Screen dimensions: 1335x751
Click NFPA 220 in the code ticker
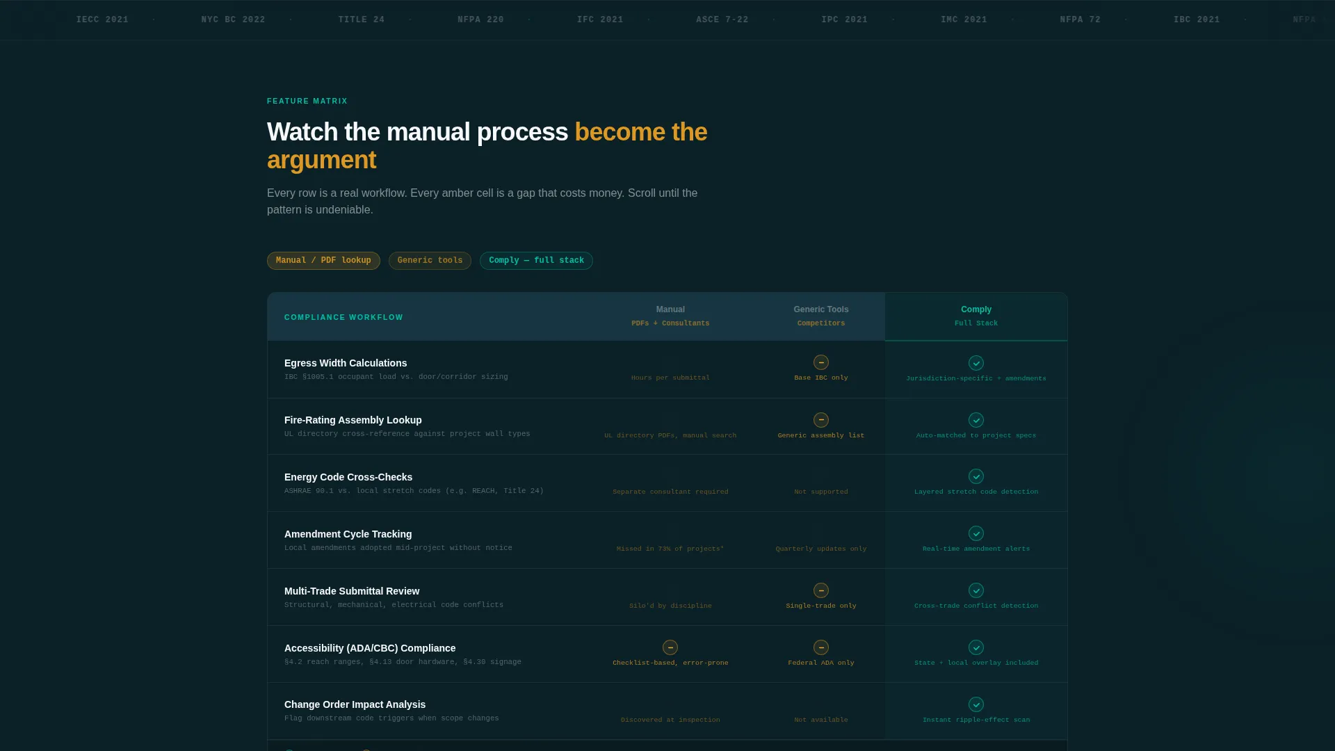point(480,19)
